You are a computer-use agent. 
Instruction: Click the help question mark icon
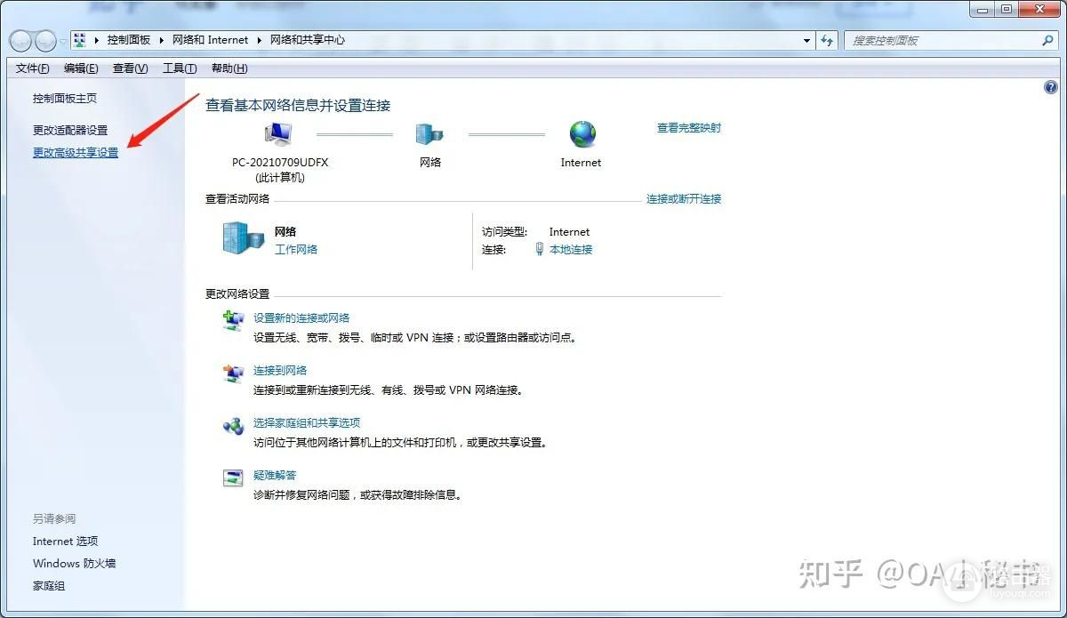click(x=1050, y=87)
